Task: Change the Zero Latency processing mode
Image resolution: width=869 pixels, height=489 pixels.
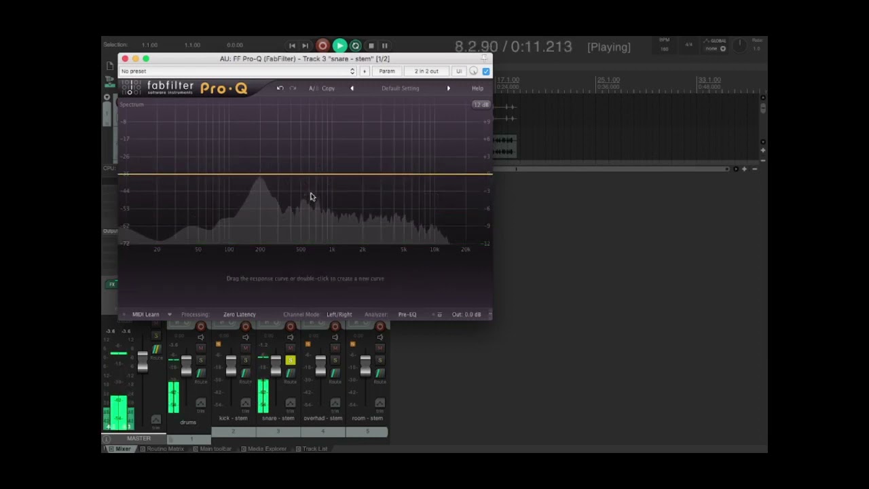Action: [240, 314]
